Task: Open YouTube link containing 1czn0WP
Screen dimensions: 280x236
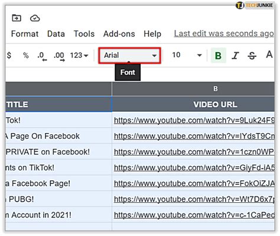Action: [x=194, y=152]
